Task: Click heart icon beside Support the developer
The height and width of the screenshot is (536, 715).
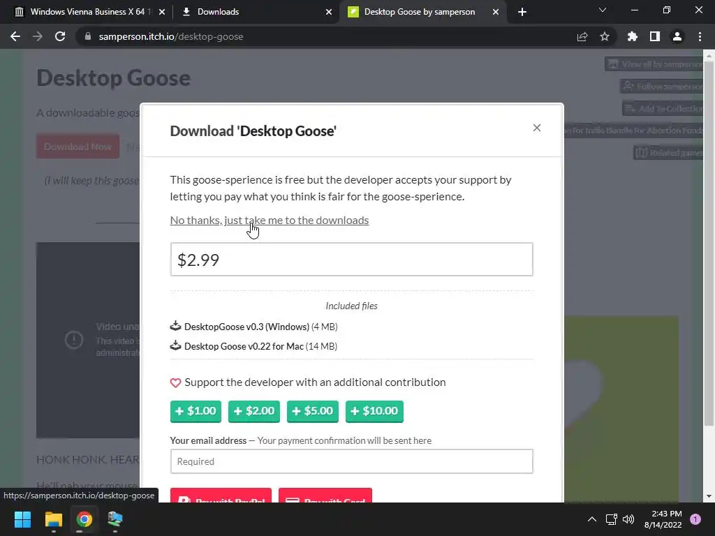Action: coord(175,383)
